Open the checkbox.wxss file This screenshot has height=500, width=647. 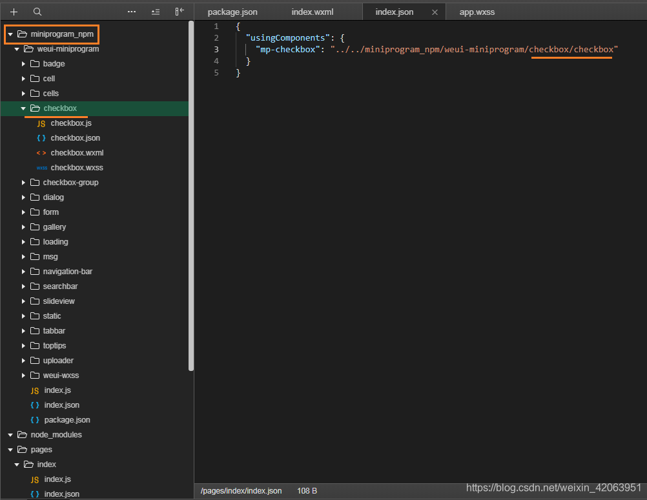77,168
